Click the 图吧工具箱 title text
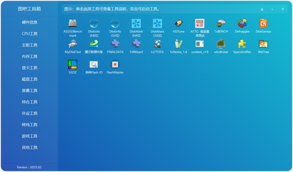This screenshot has width=293, height=172. pos(29,9)
